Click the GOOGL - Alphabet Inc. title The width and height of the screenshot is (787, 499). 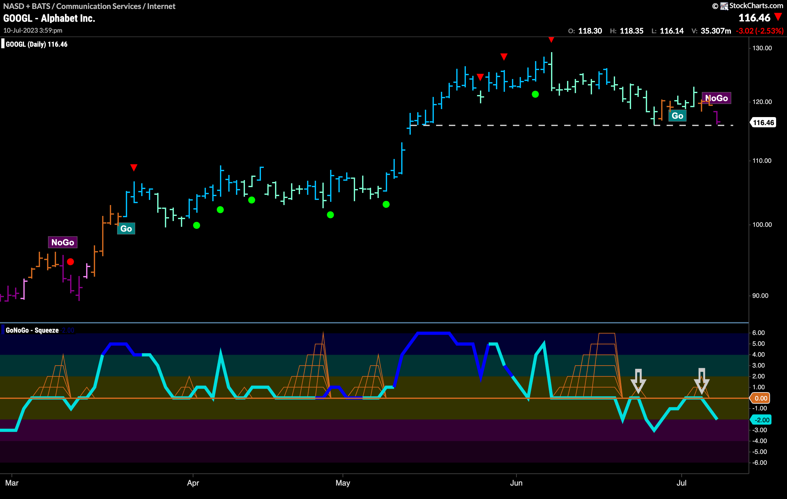point(49,18)
